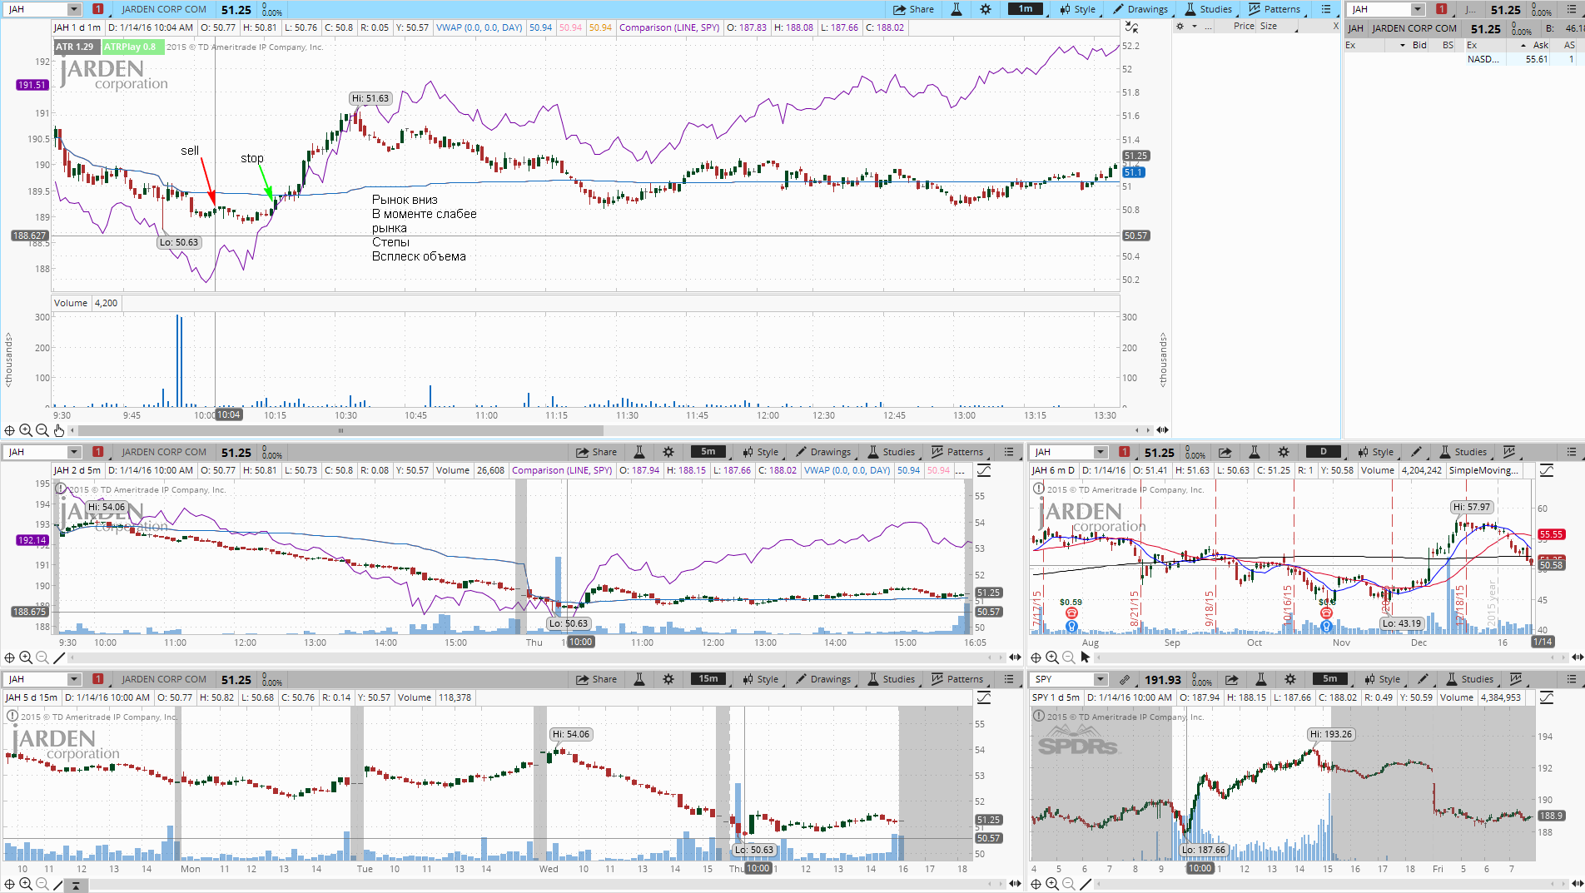Click the ATRPlay 0.8 green label on top chart
Viewport: 1585px width, 893px height.
pyautogui.click(x=131, y=47)
